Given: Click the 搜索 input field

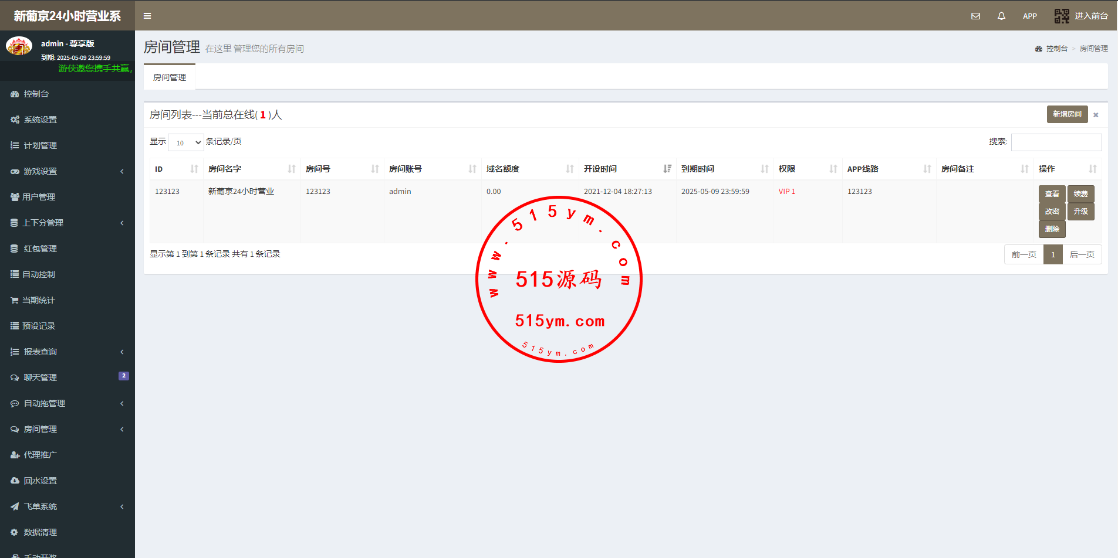Looking at the screenshot, I should click(x=1056, y=142).
